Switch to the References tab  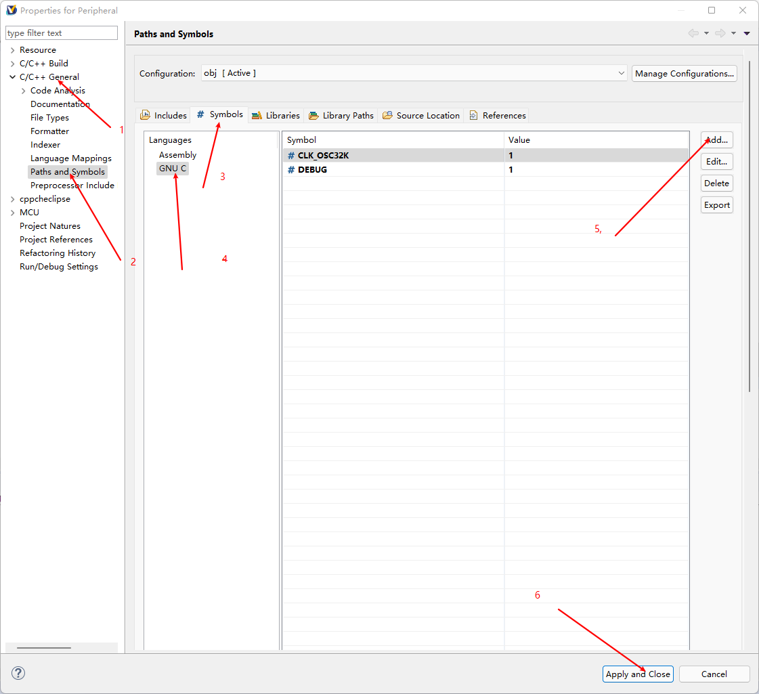click(498, 116)
